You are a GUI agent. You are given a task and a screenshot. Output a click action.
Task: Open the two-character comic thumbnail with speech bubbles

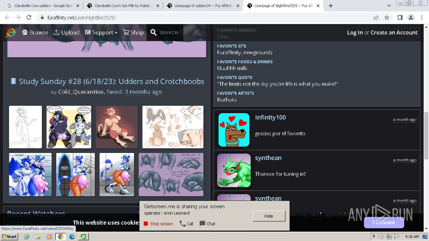[x=69, y=127]
